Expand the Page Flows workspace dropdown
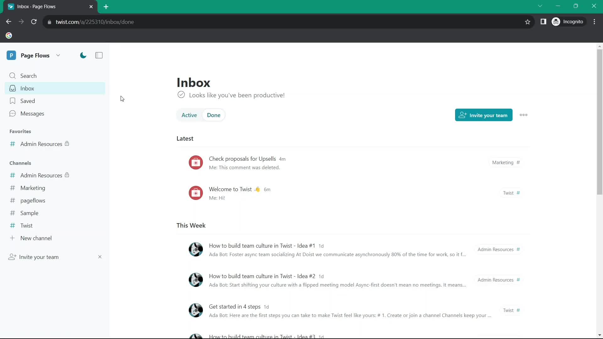603x339 pixels. point(58,55)
